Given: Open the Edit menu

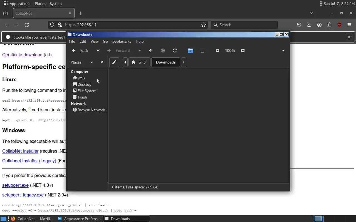Looking at the screenshot, I should coord(83,41).
